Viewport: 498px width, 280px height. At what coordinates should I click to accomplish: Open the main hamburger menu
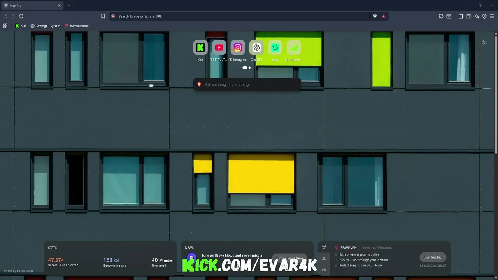[492, 16]
